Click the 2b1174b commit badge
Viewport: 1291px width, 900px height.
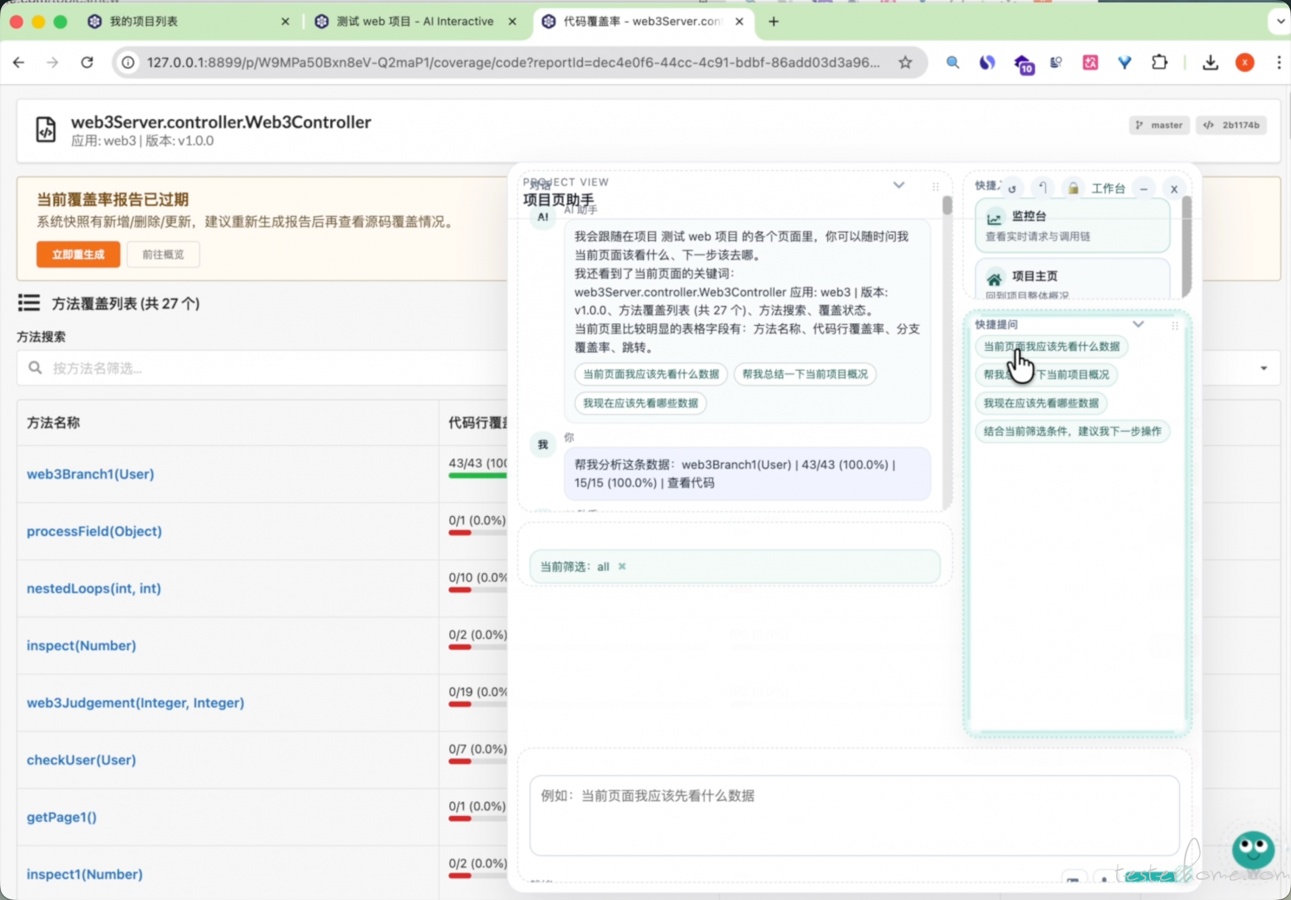pos(1231,125)
